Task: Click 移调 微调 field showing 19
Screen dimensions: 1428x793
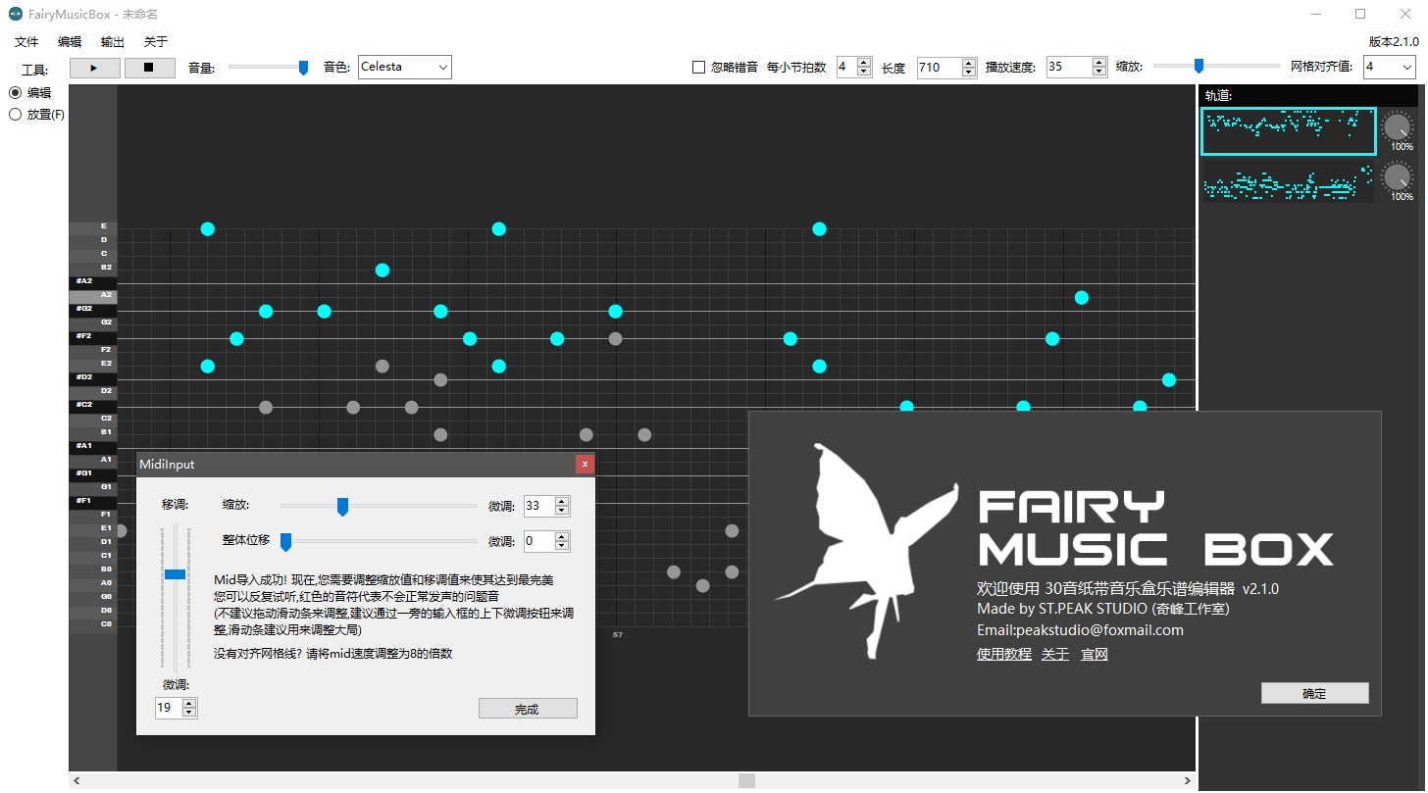Action: pos(169,707)
